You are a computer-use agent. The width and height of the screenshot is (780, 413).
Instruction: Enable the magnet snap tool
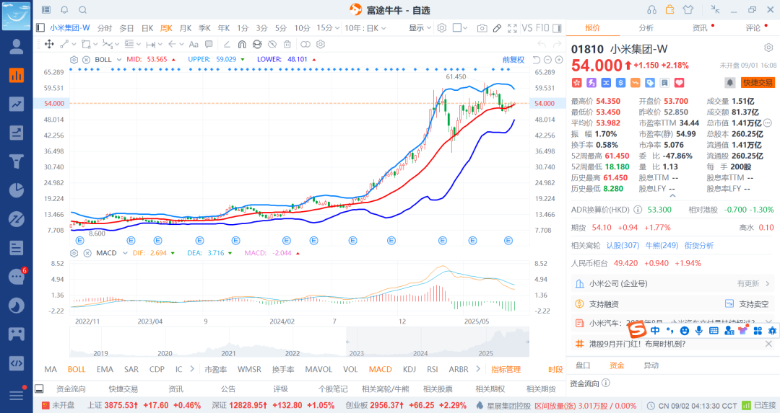tap(242, 44)
